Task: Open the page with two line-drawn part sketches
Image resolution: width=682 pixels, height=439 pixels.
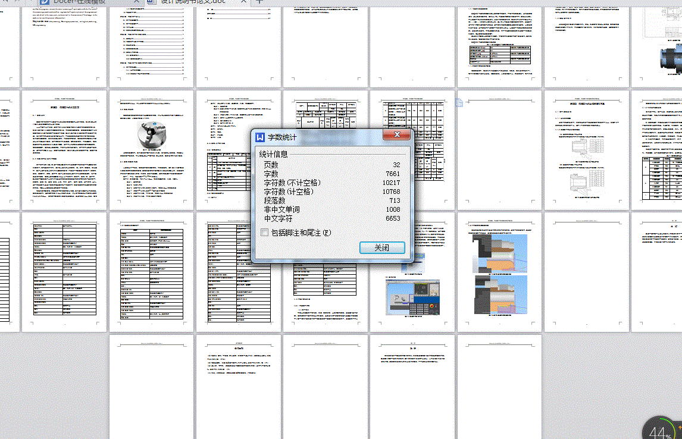Action: click(x=586, y=150)
